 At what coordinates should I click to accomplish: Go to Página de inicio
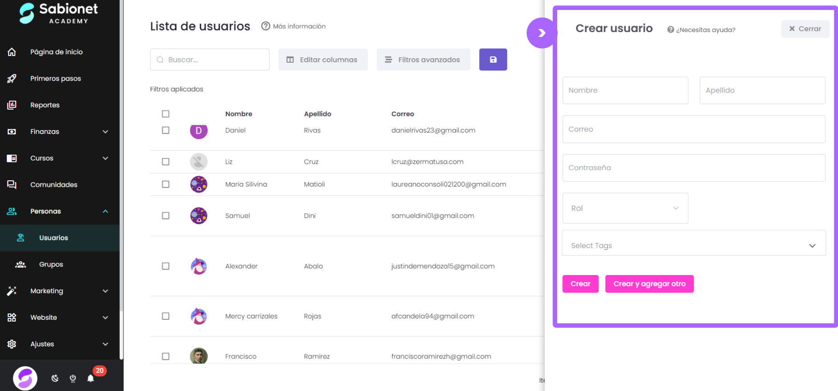click(x=56, y=52)
